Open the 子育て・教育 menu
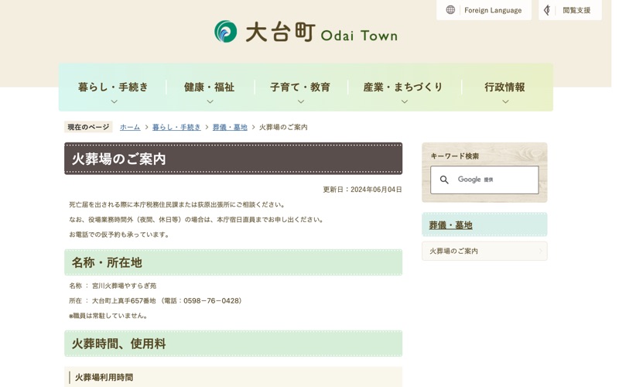Viewport: 619px width, 387px height. click(x=300, y=87)
